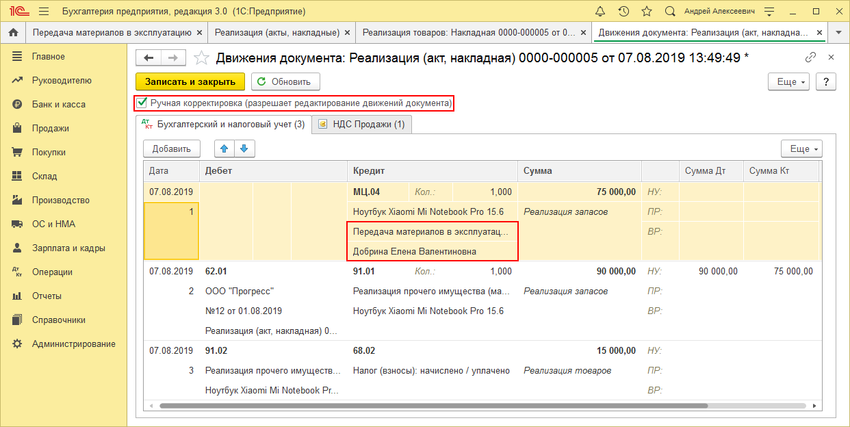The width and height of the screenshot is (850, 427).
Task: Go to the home page tab icon
Action: [12, 32]
